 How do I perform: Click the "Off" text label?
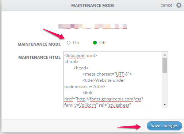pos(103,43)
